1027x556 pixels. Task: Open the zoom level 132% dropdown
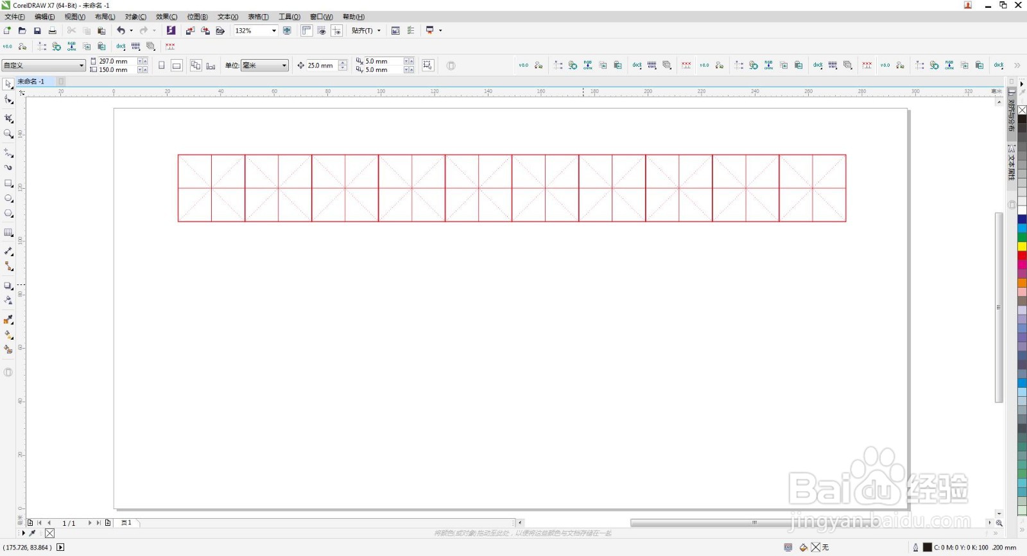click(x=274, y=30)
